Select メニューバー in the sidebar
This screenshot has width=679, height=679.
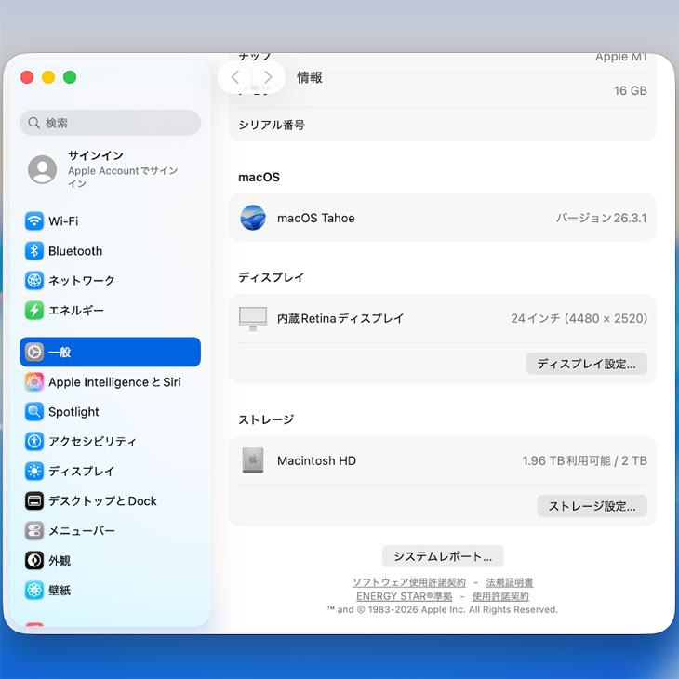pyautogui.click(x=82, y=531)
